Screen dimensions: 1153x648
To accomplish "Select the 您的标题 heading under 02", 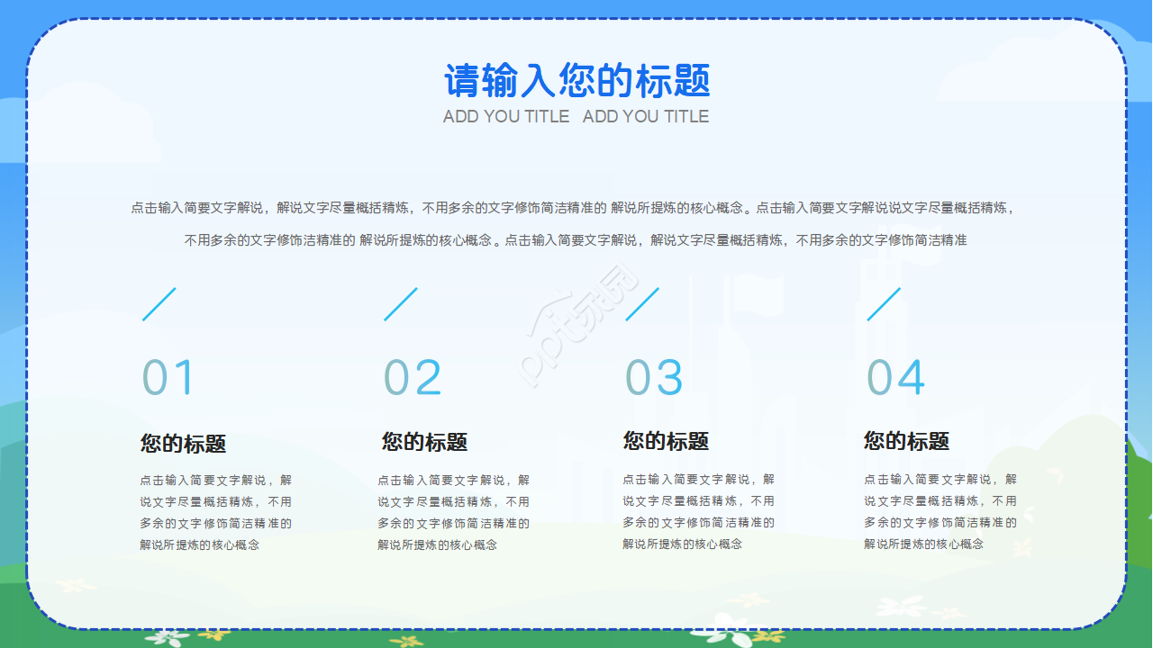I will point(424,442).
